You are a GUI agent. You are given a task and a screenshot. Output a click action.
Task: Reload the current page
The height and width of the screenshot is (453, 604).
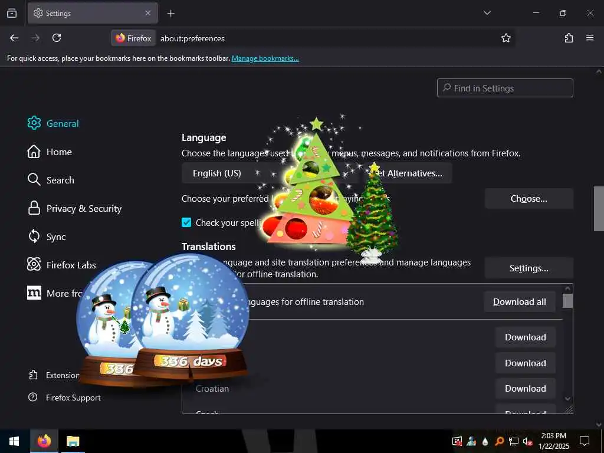coord(57,38)
